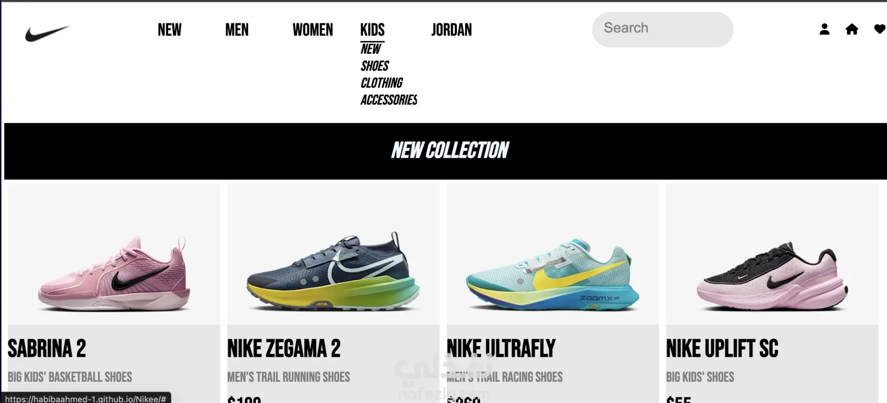Select JORDAN in the top navigation
This screenshot has height=403, width=887.
[x=452, y=30]
